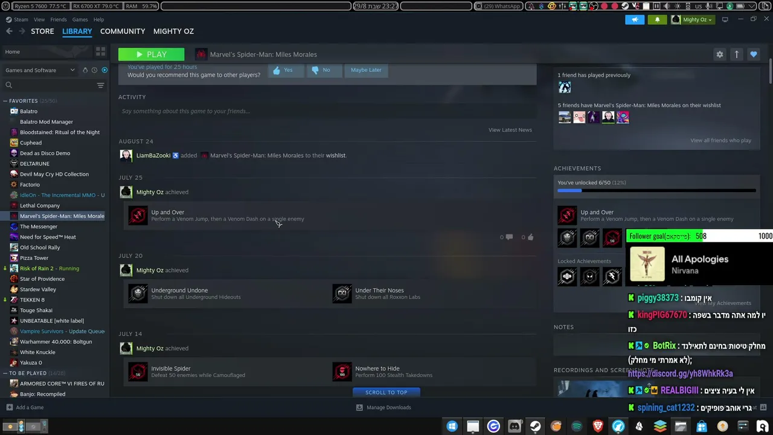Click Maybe Later on the recommendation prompt
This screenshot has height=435, width=773.
pyautogui.click(x=366, y=70)
